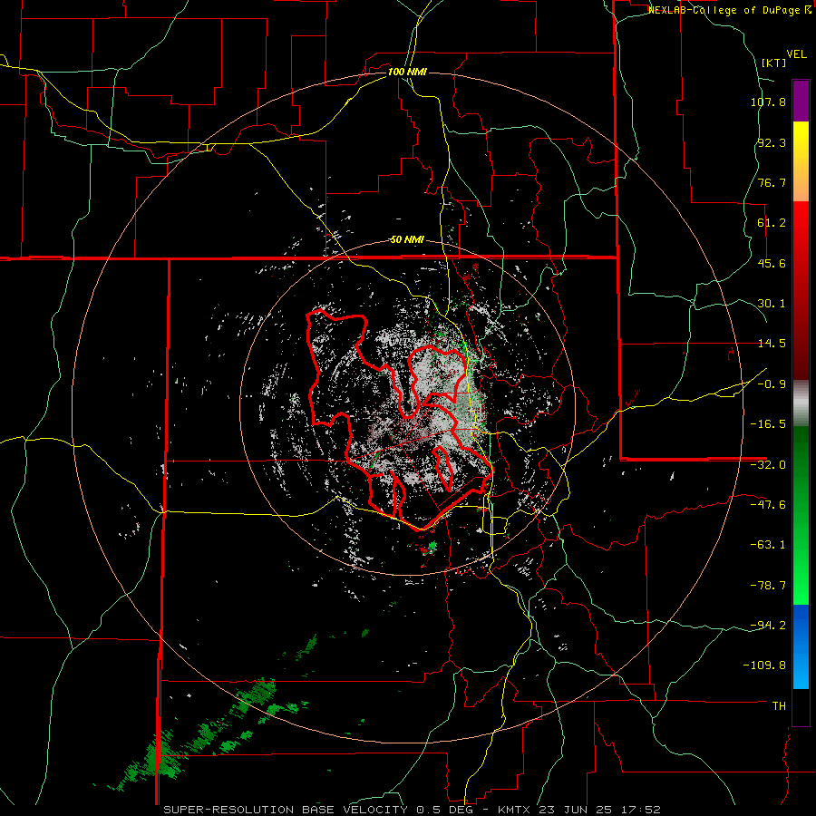Select the -94.2 scale value

pos(768,626)
